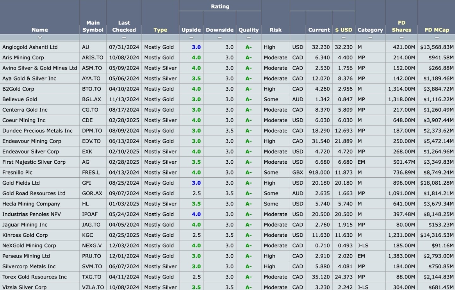This screenshot has height=290, width=455.
Task: Select the Aris Mining Corp name cell
Action: [23, 57]
